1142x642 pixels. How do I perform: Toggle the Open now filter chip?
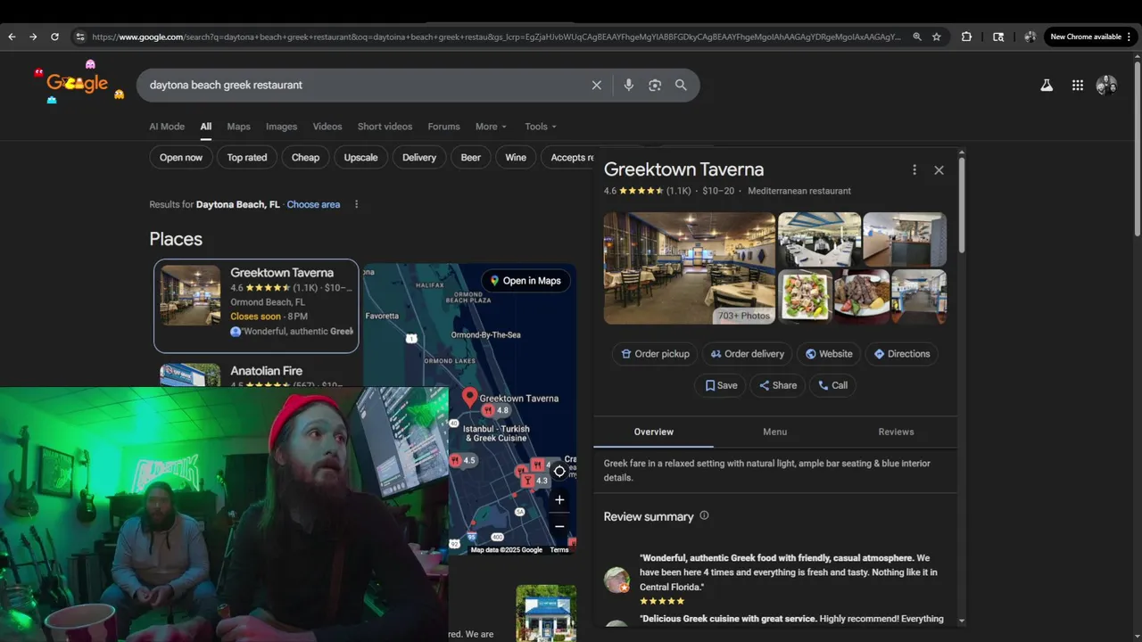(181, 157)
